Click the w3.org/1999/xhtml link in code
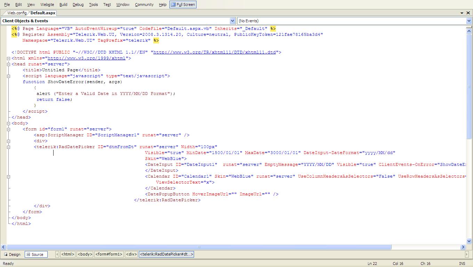This screenshot has width=473, height=267. click(86, 58)
